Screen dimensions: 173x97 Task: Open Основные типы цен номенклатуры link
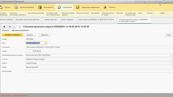coord(53,14)
